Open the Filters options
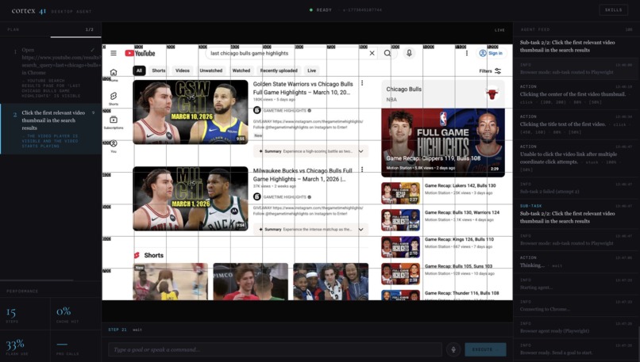640x362 pixels. 490,70
